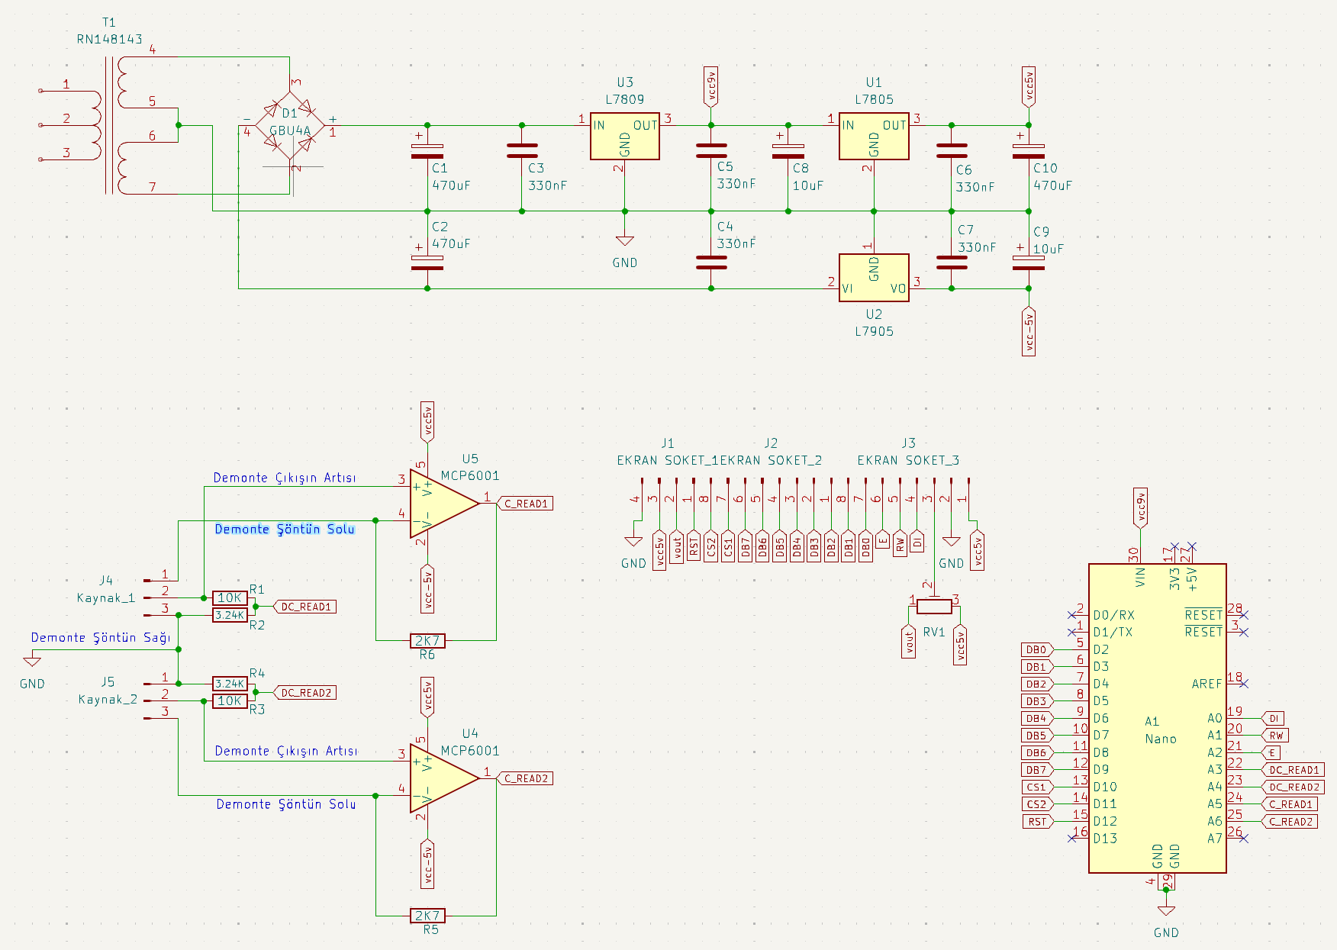Select the RV1 potentiometer symbol

pos(934,607)
